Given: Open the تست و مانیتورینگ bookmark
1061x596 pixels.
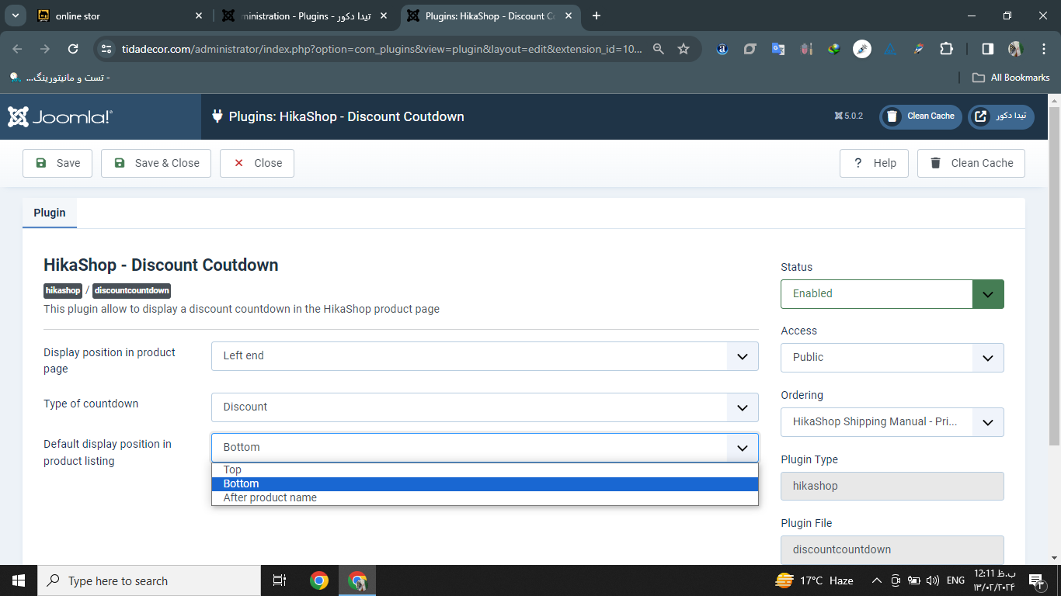Looking at the screenshot, I should coord(60,78).
